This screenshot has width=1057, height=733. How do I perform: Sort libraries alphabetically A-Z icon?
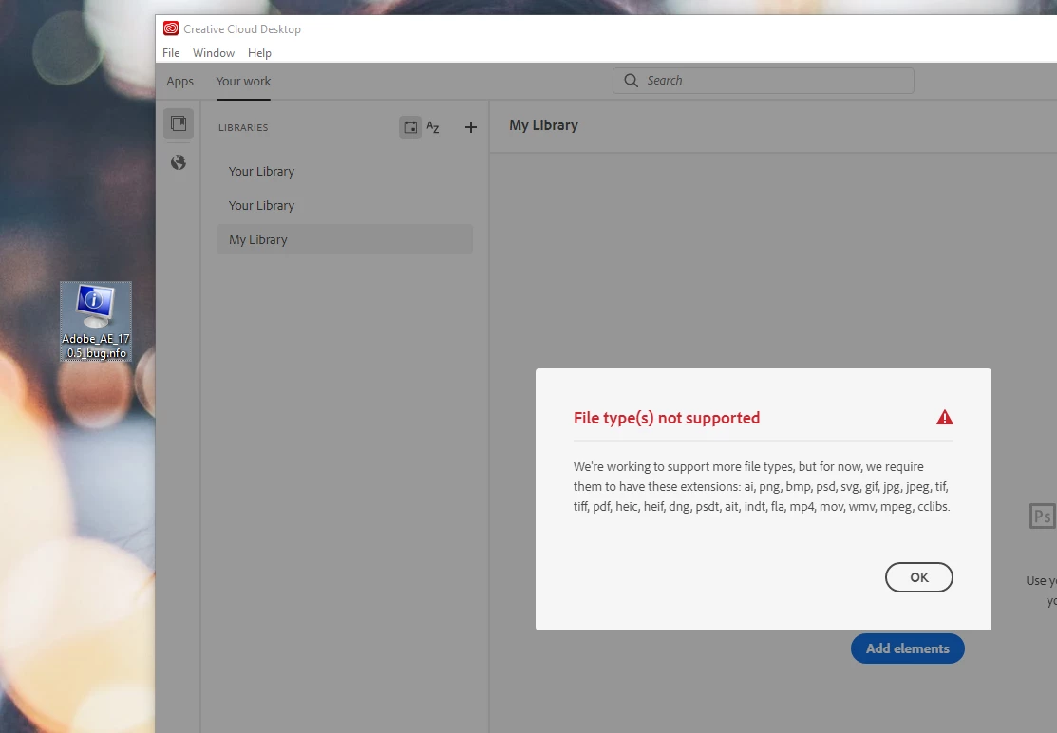point(433,127)
